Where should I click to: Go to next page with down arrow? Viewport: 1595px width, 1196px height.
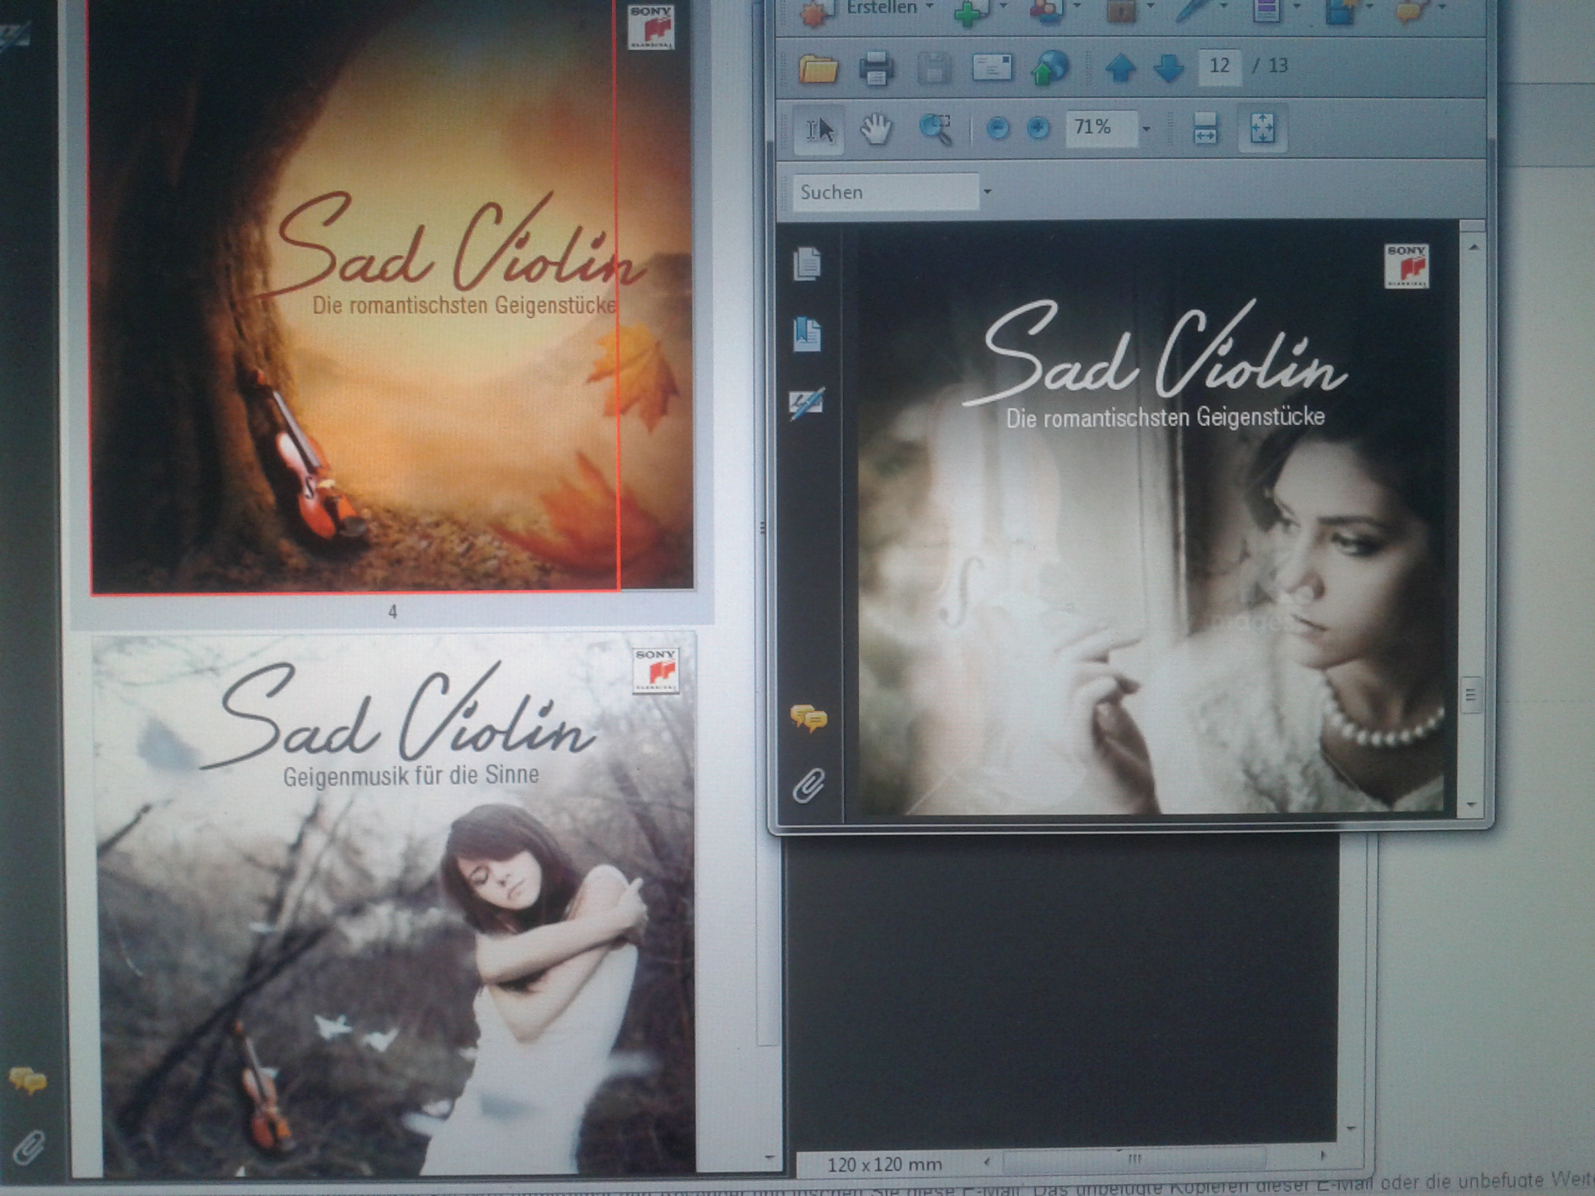[1168, 69]
